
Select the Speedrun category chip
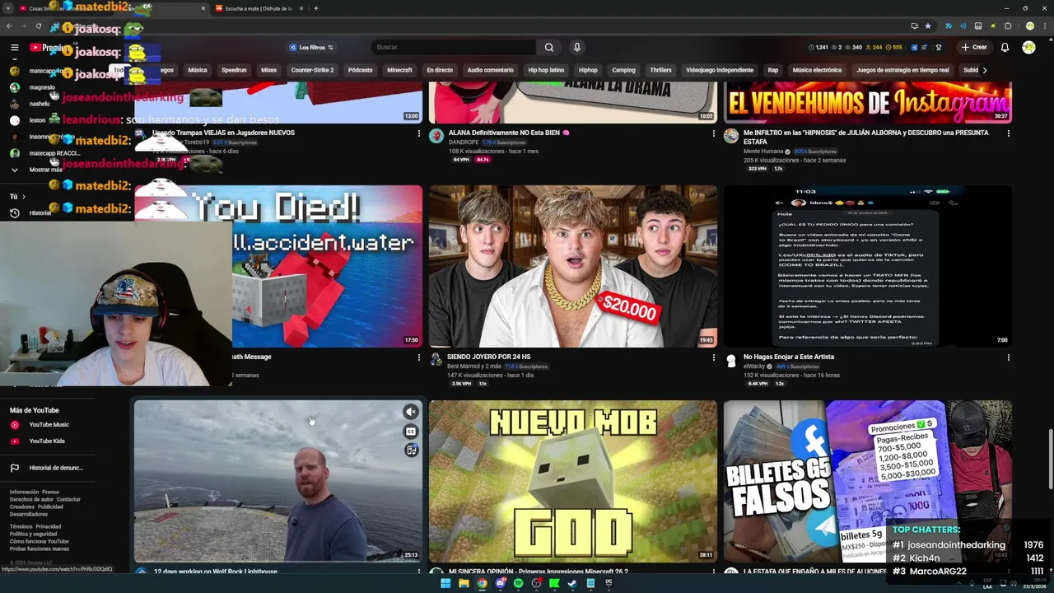(234, 70)
